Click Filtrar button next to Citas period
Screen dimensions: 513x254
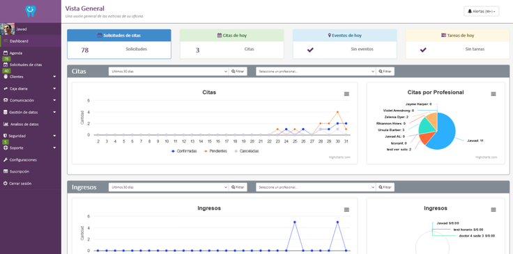pyautogui.click(x=238, y=71)
